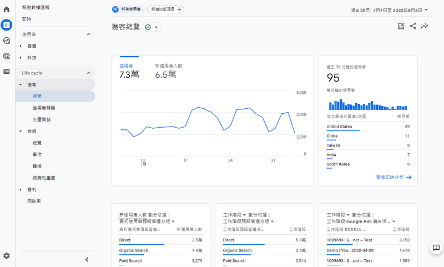Open 報表數據匯報 in the sidebar
The image size is (444, 267).
tap(36, 7)
